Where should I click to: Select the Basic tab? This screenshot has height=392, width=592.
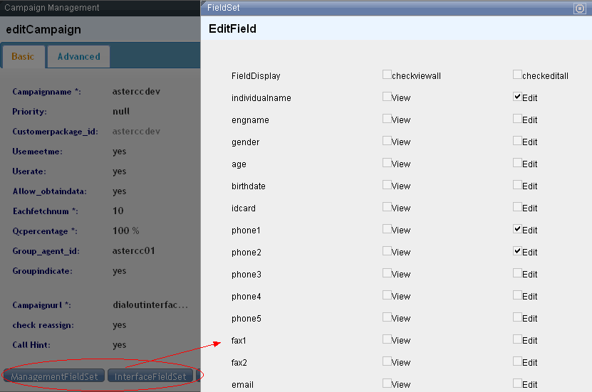[23, 57]
